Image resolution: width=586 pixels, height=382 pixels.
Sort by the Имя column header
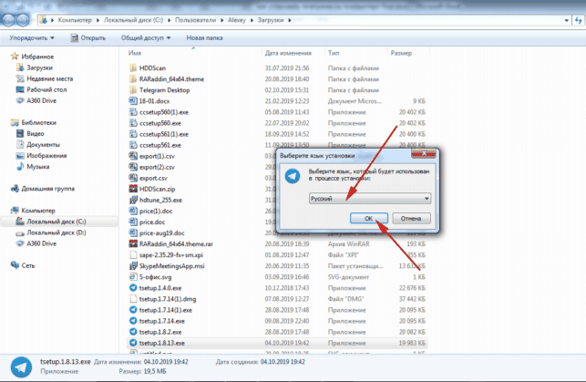(x=135, y=53)
